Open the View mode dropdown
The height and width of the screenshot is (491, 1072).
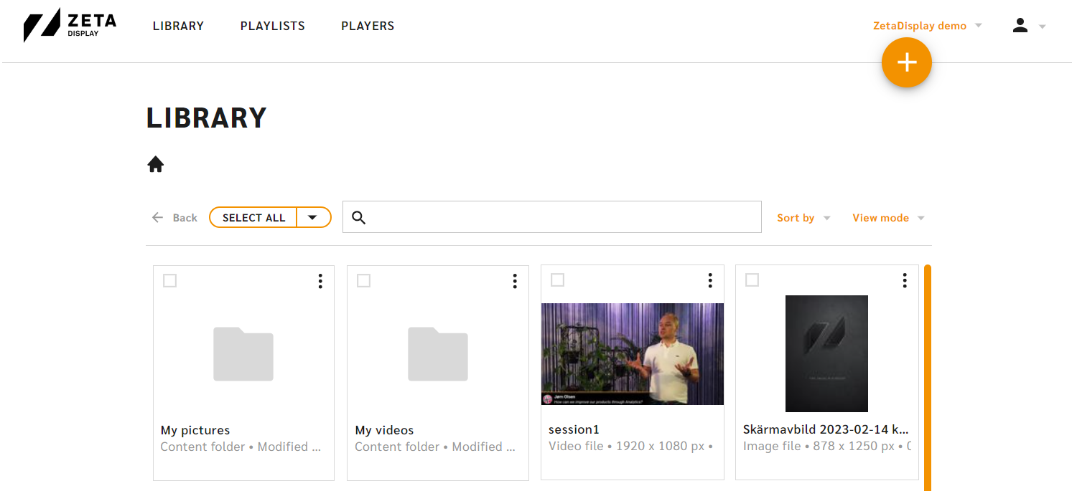888,218
